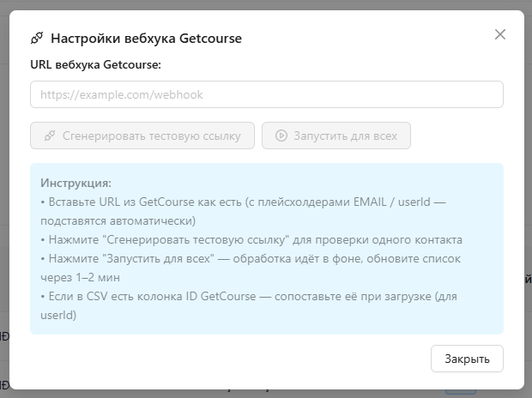Viewport: 532px width, 398px height.
Task: Click the "URL вебхука Getcourse:" label
Action: click(x=96, y=64)
